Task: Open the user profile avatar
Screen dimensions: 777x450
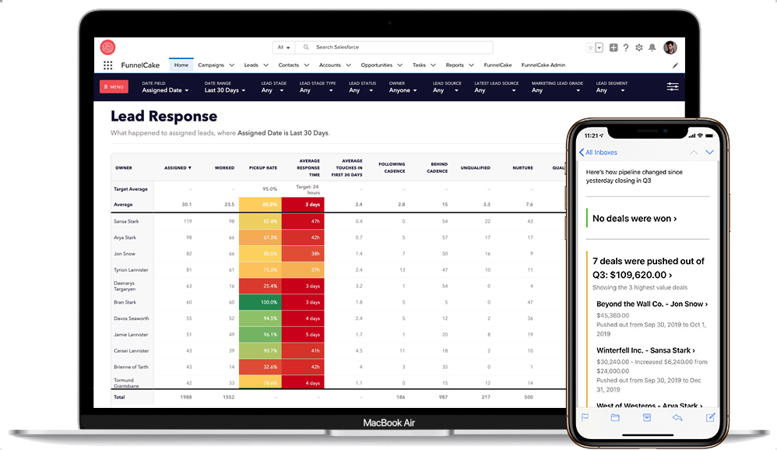Action: [x=670, y=47]
